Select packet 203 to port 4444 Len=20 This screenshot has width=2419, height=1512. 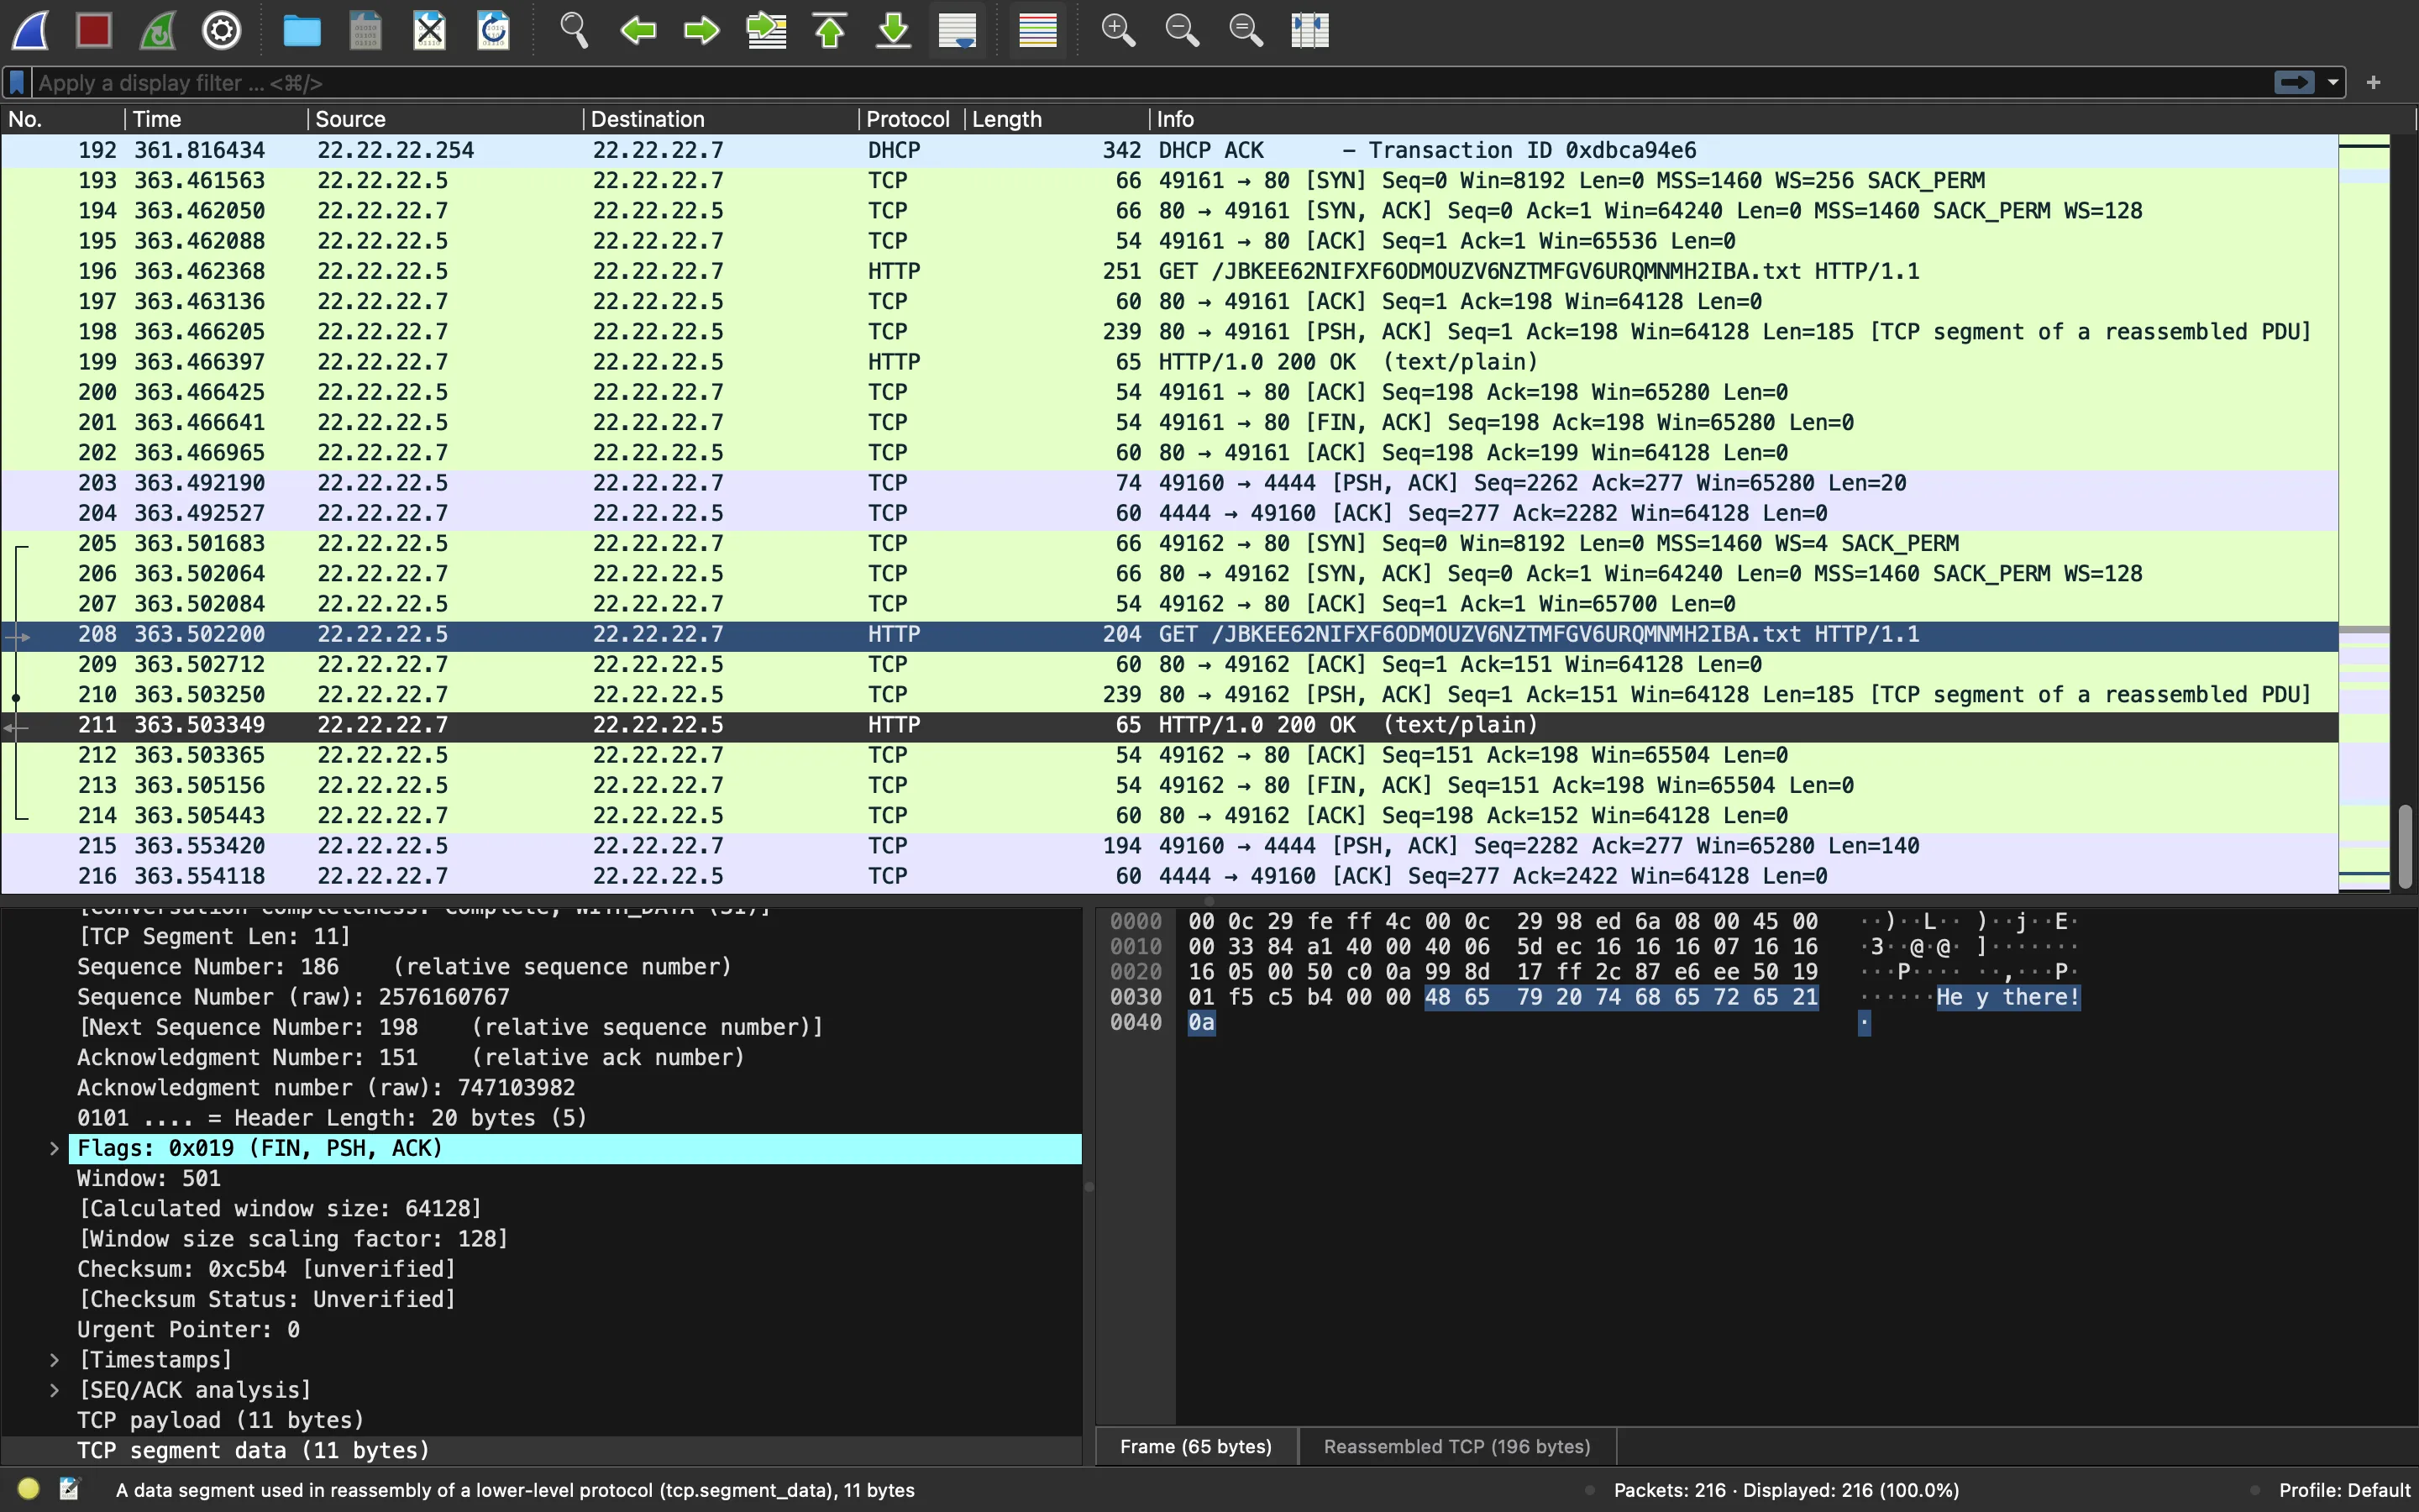(1169, 483)
